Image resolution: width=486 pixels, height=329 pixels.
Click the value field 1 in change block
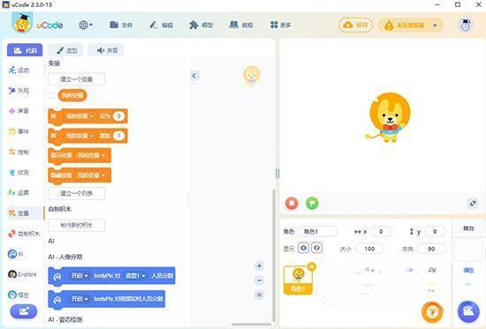tap(118, 136)
